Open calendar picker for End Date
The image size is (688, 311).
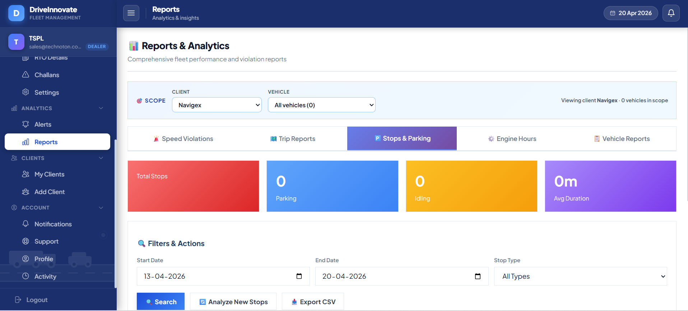(x=478, y=276)
